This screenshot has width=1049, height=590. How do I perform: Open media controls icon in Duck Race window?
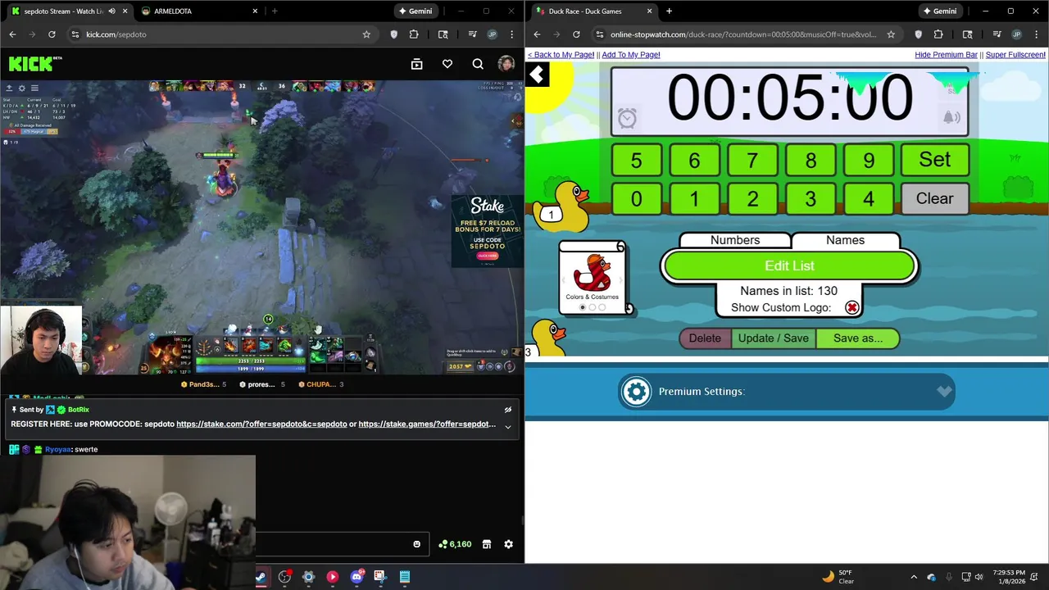[x=997, y=34]
